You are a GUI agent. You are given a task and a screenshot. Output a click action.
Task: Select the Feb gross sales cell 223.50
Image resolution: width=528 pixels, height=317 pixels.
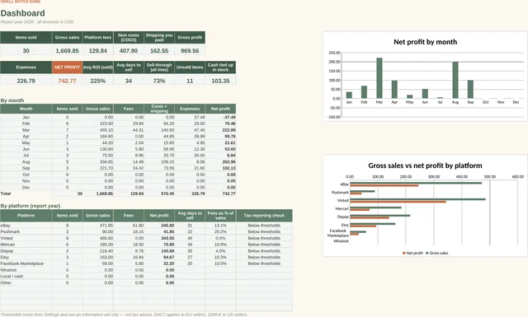tap(98, 124)
